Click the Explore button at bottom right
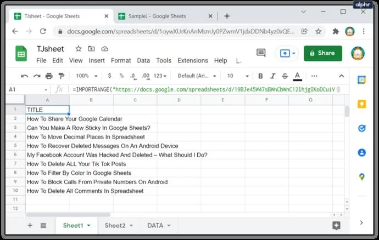Viewport: 379px width, 240px height. coord(336,226)
